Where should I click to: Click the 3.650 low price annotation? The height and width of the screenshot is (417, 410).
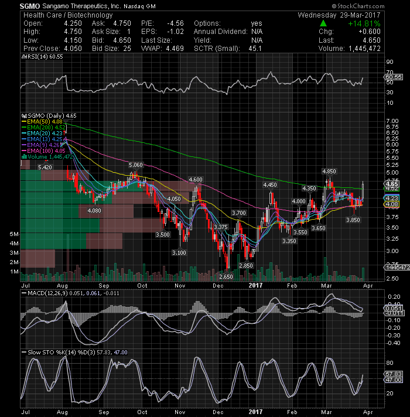click(x=318, y=228)
